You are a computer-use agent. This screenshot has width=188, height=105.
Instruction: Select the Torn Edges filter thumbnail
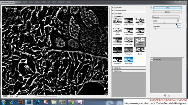point(117,60)
